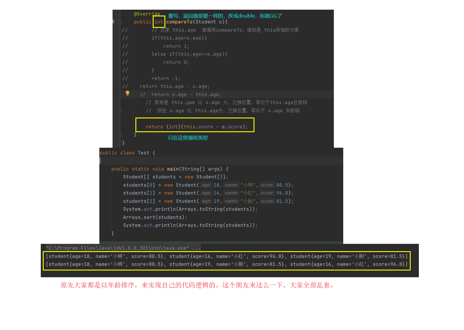Click 'Student[] students = new Student[3];' line
The width and height of the screenshot is (464, 330).
point(176,177)
